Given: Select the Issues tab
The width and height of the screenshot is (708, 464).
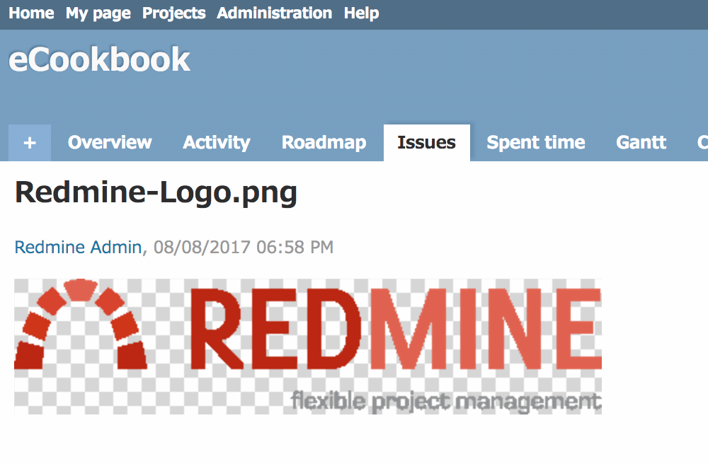Looking at the screenshot, I should pyautogui.click(x=427, y=143).
